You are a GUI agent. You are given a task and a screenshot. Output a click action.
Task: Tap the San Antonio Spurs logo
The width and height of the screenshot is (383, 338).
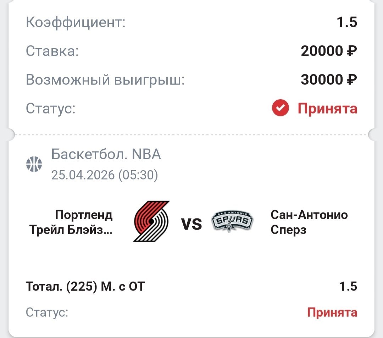pyautogui.click(x=232, y=221)
